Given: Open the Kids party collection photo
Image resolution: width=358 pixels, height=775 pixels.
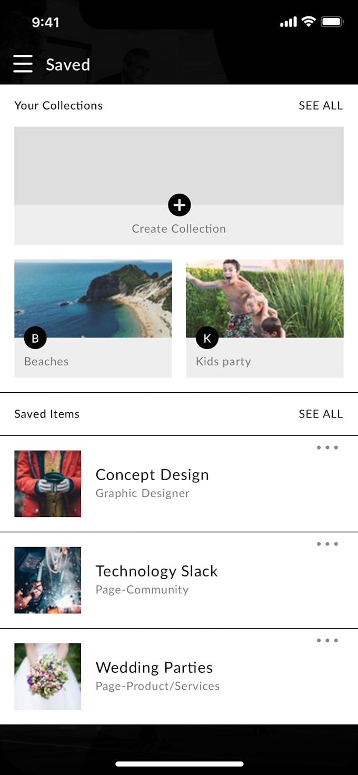Looking at the screenshot, I should point(265,298).
